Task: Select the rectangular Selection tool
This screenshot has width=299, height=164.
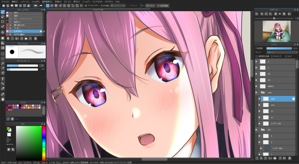Action: pyautogui.click(x=3, y=53)
